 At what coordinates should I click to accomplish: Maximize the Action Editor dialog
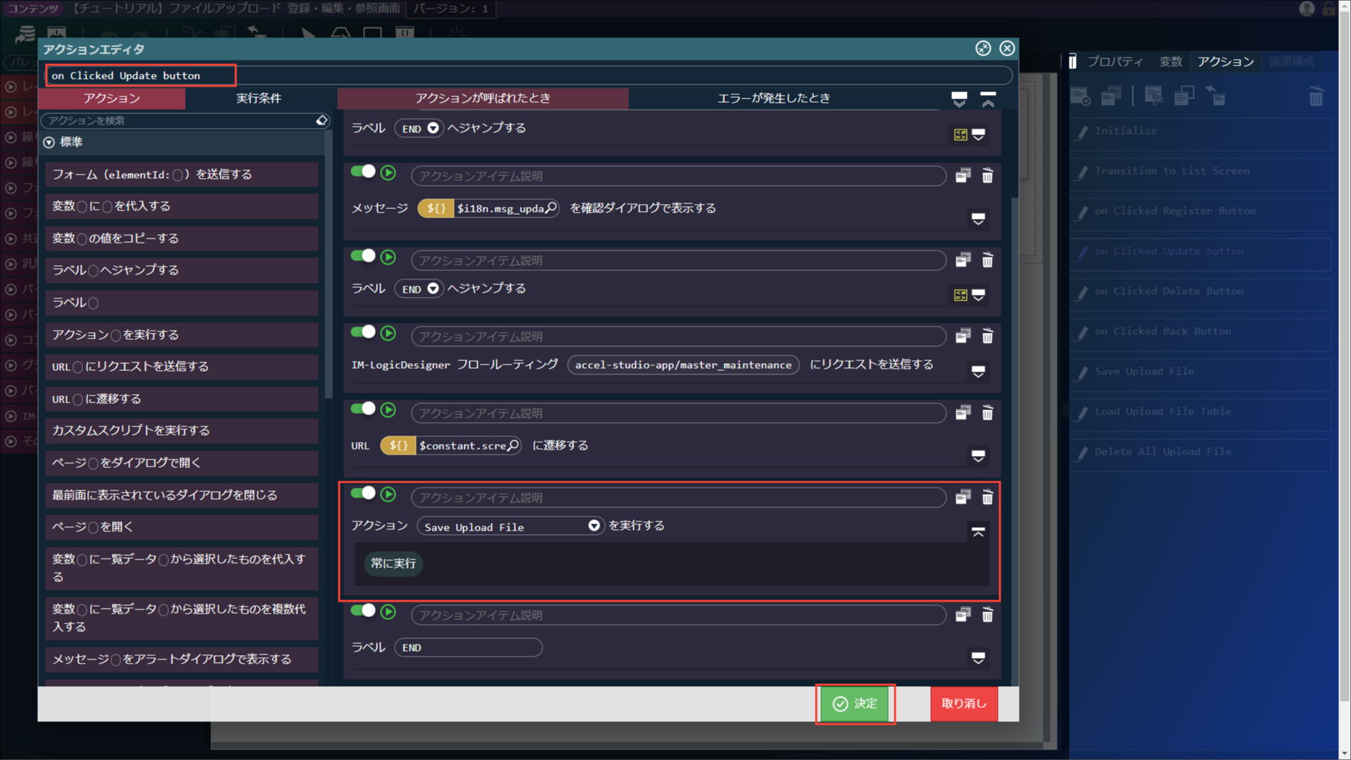pos(983,48)
